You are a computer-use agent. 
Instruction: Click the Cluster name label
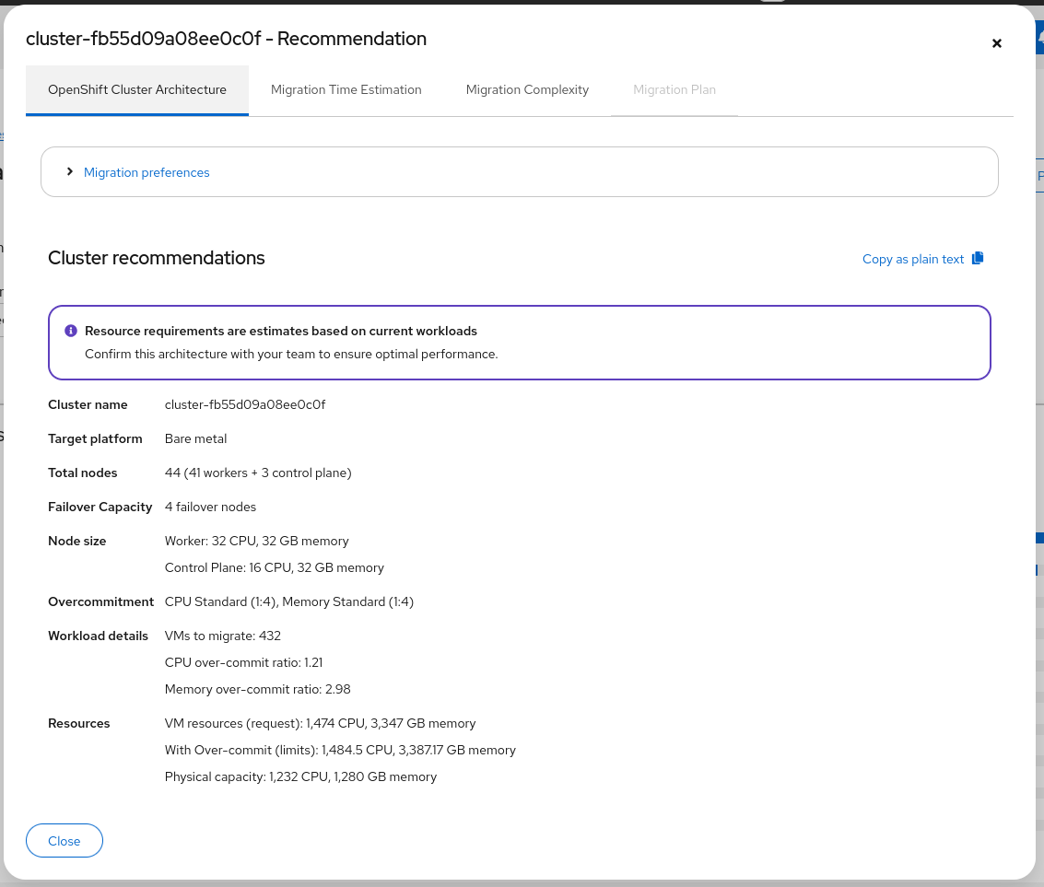[88, 404]
